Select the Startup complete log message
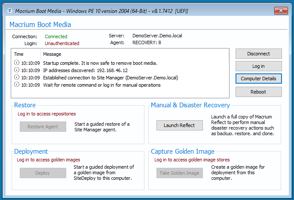Image resolution: width=294 pixels, height=200 pixels. (x=100, y=63)
